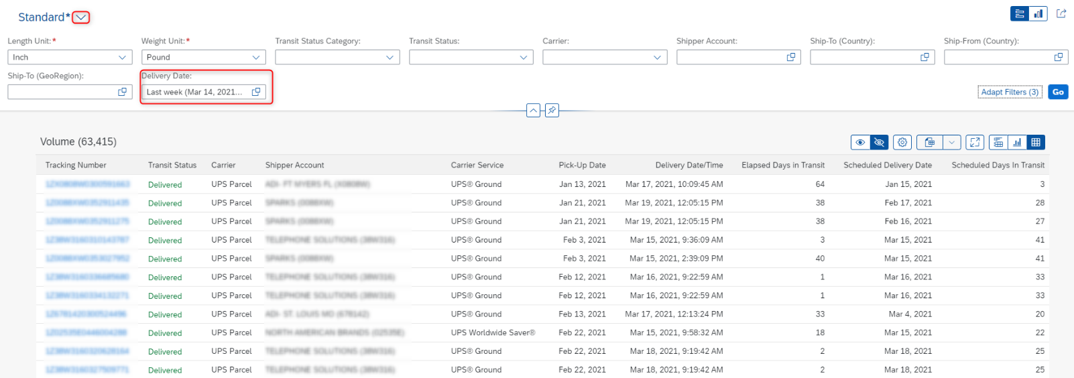Hide details with crossed-eye icon
1074x378 pixels.
coord(879,142)
